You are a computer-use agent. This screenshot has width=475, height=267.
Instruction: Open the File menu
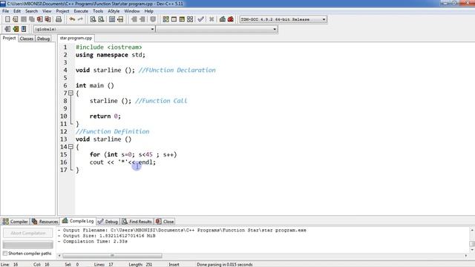(5, 11)
